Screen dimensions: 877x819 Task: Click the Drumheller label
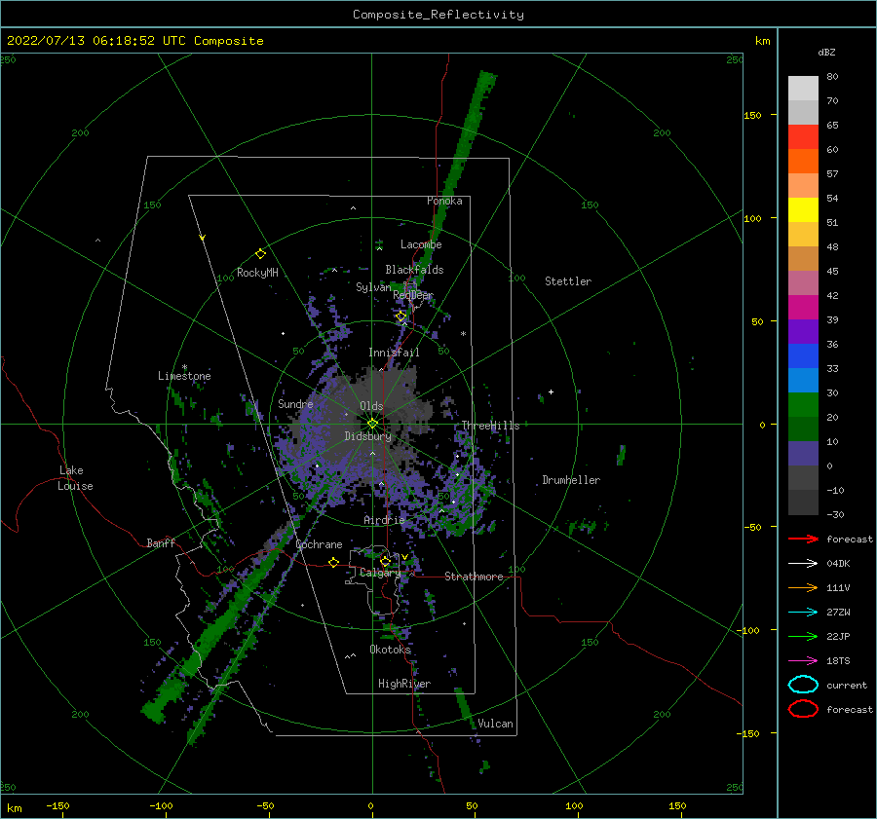click(x=571, y=480)
